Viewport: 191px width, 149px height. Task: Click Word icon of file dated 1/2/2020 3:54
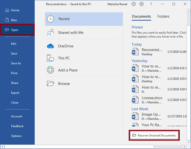coord(135,89)
